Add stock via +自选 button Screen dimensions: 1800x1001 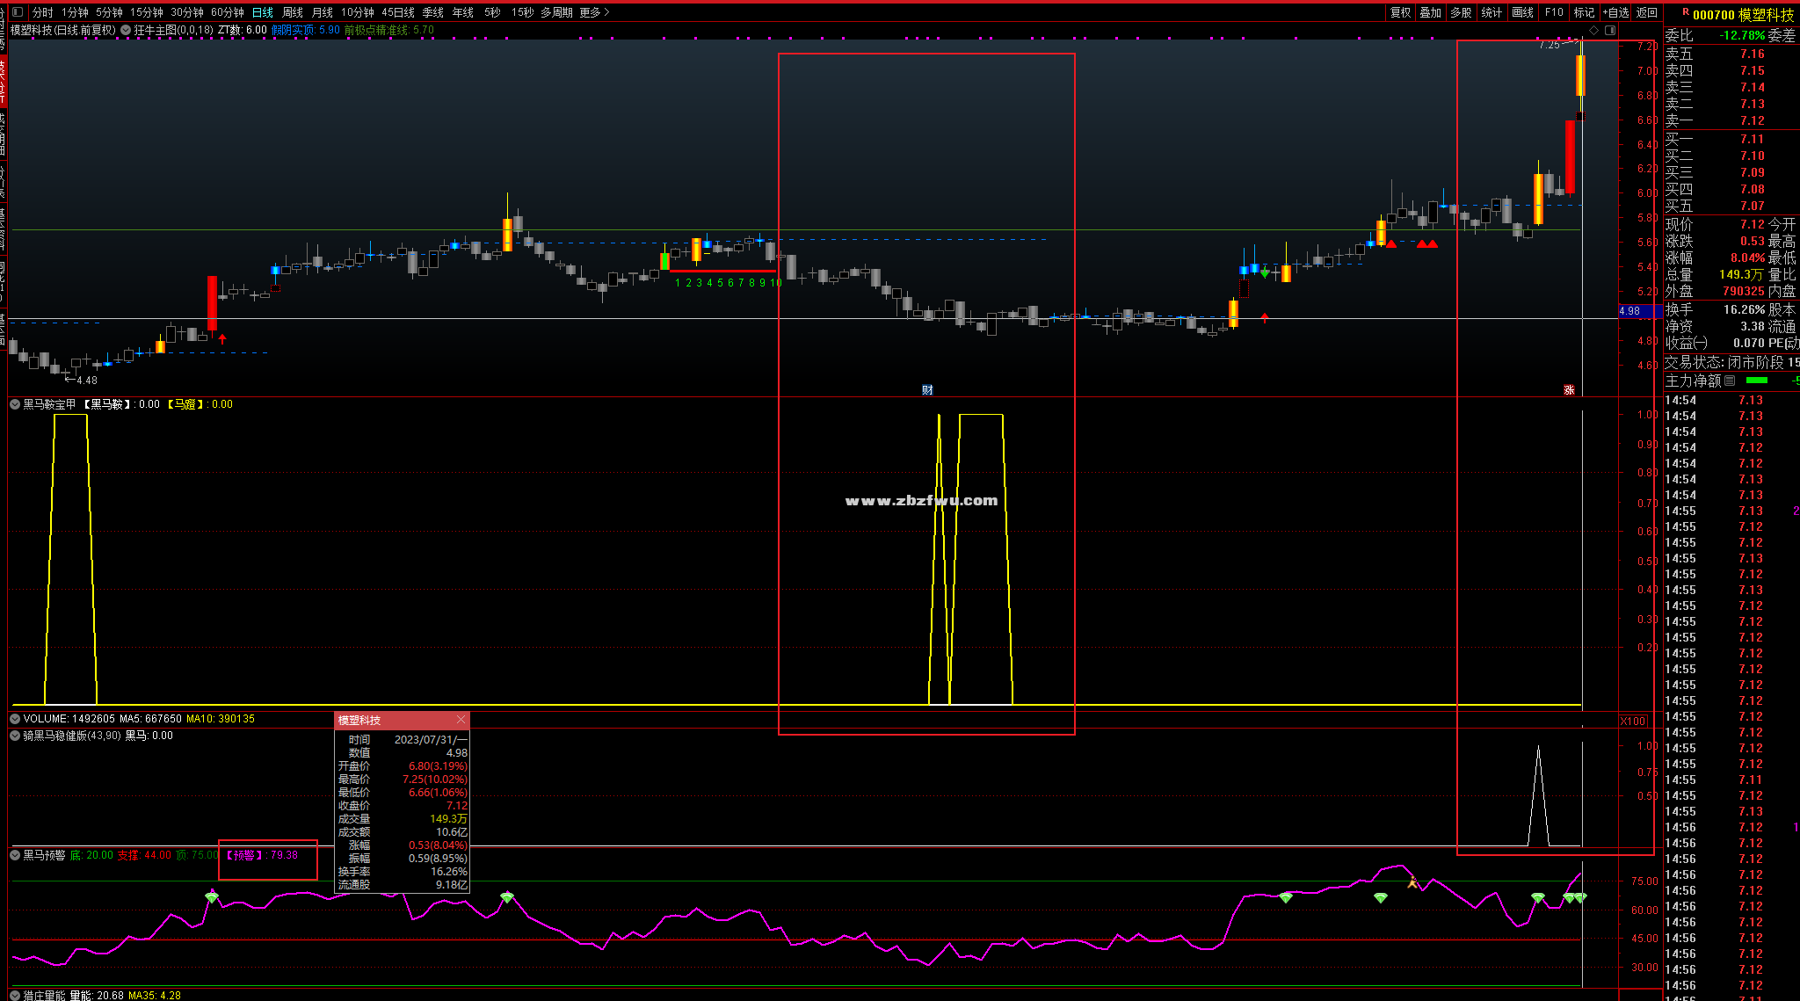[x=1616, y=12]
